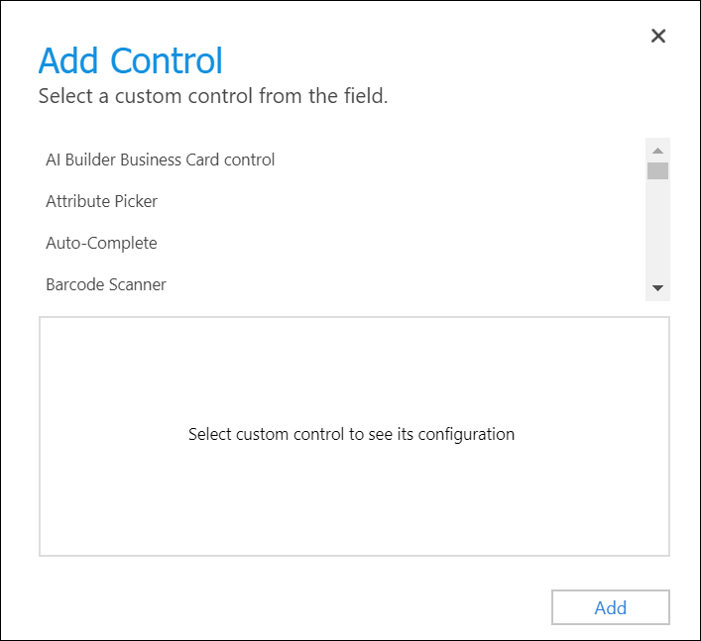Screen dimensions: 701x641
Task: Close the Add Control dialog
Action: click(658, 36)
